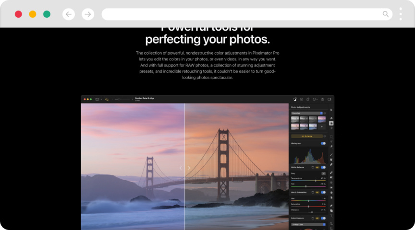Screen dimensions: 415x230
Task: Toggle the Hue & Saturation switch
Action: click(323, 192)
